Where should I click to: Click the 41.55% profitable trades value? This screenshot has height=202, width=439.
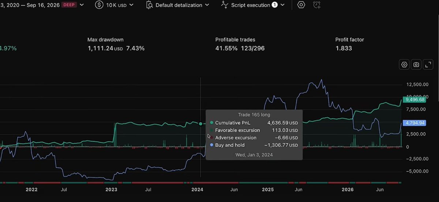click(x=226, y=48)
